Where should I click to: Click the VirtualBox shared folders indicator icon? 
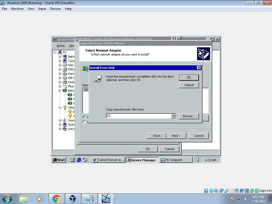point(231,191)
